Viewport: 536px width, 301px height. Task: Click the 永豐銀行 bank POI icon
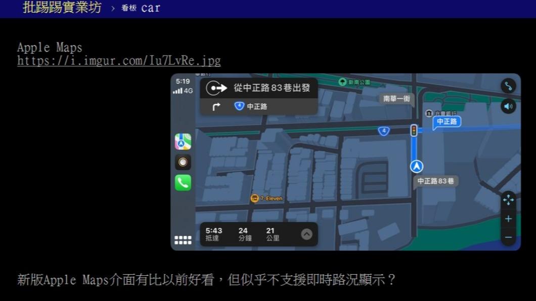tap(429, 113)
